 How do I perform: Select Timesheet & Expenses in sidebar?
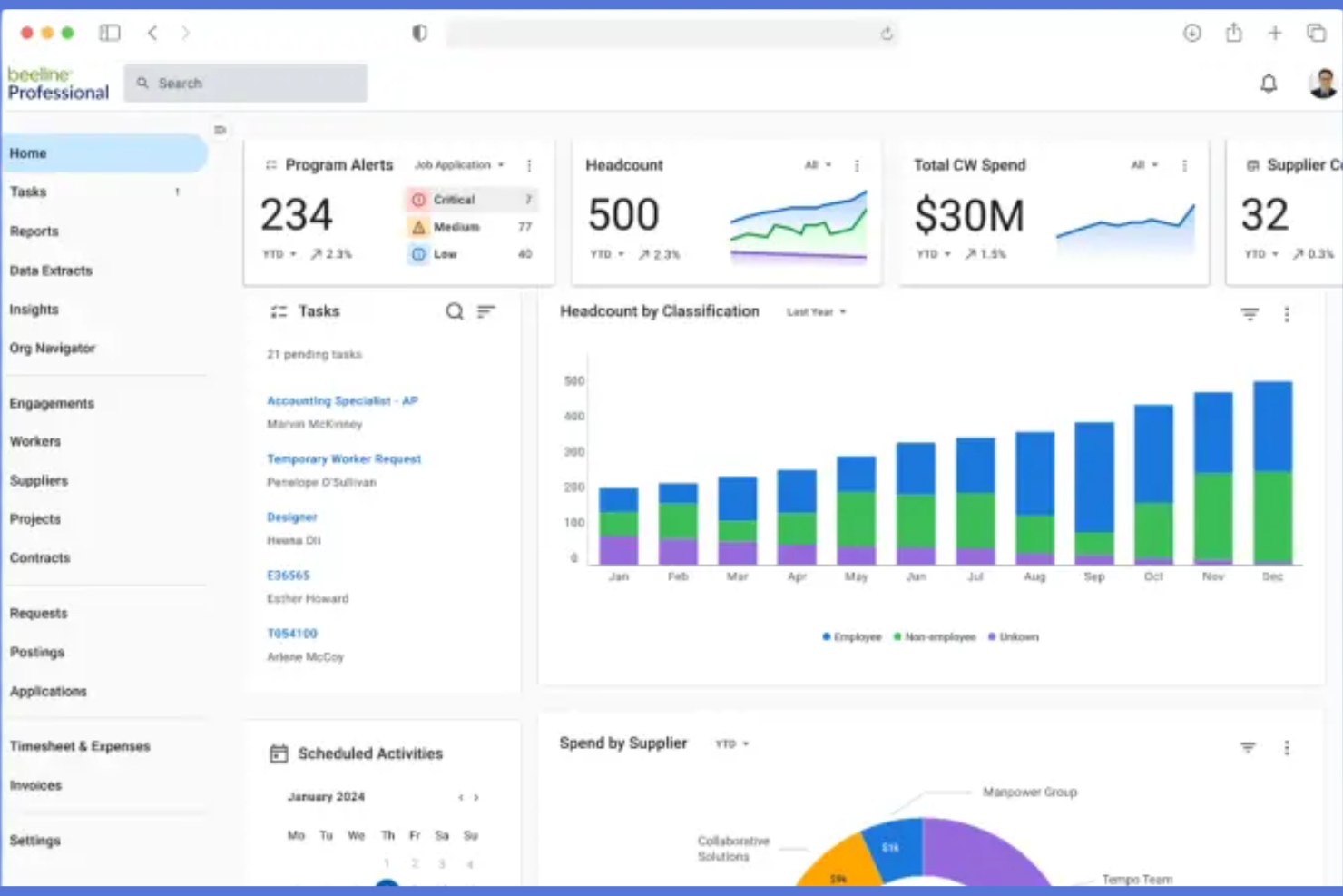(80, 746)
